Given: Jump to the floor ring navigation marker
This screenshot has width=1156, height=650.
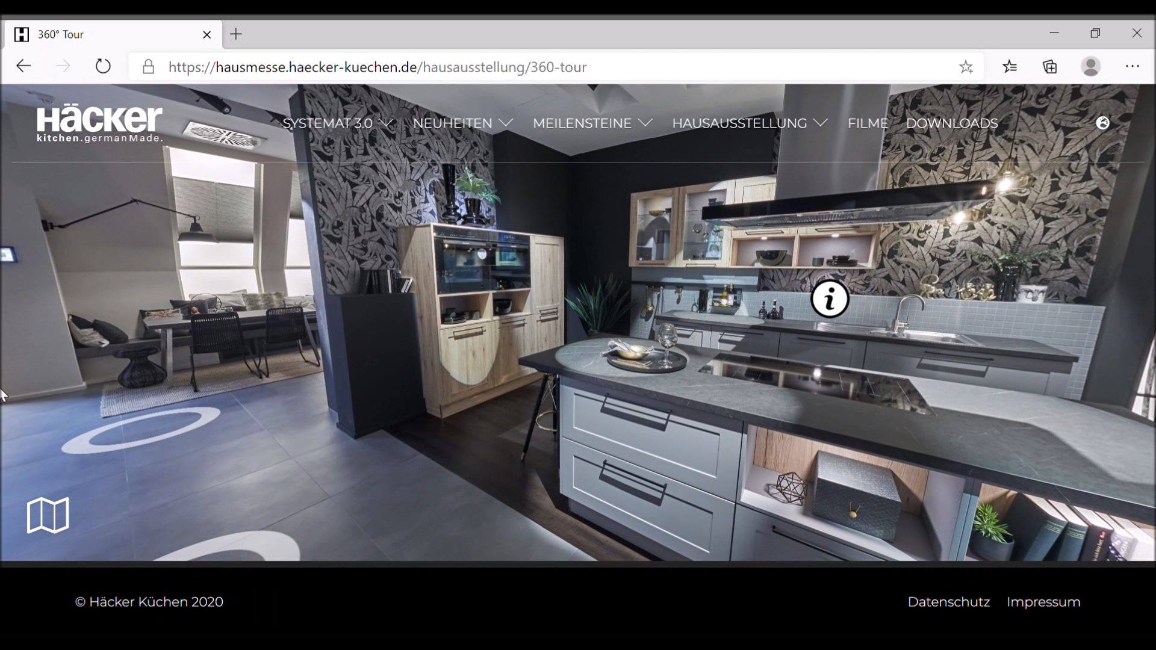Looking at the screenshot, I should click(141, 430).
